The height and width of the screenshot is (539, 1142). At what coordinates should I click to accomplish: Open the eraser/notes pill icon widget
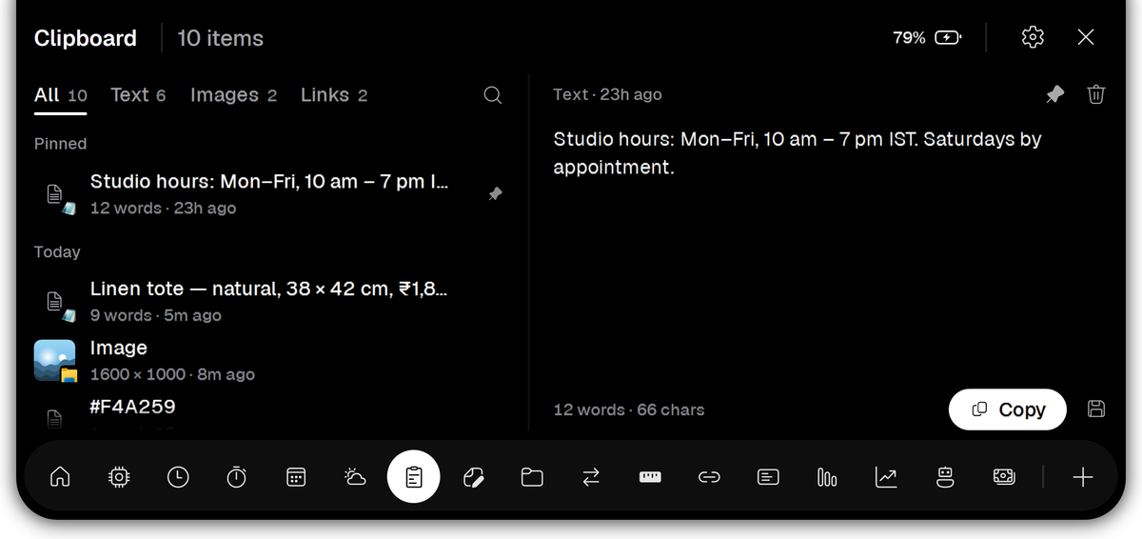[x=473, y=477]
